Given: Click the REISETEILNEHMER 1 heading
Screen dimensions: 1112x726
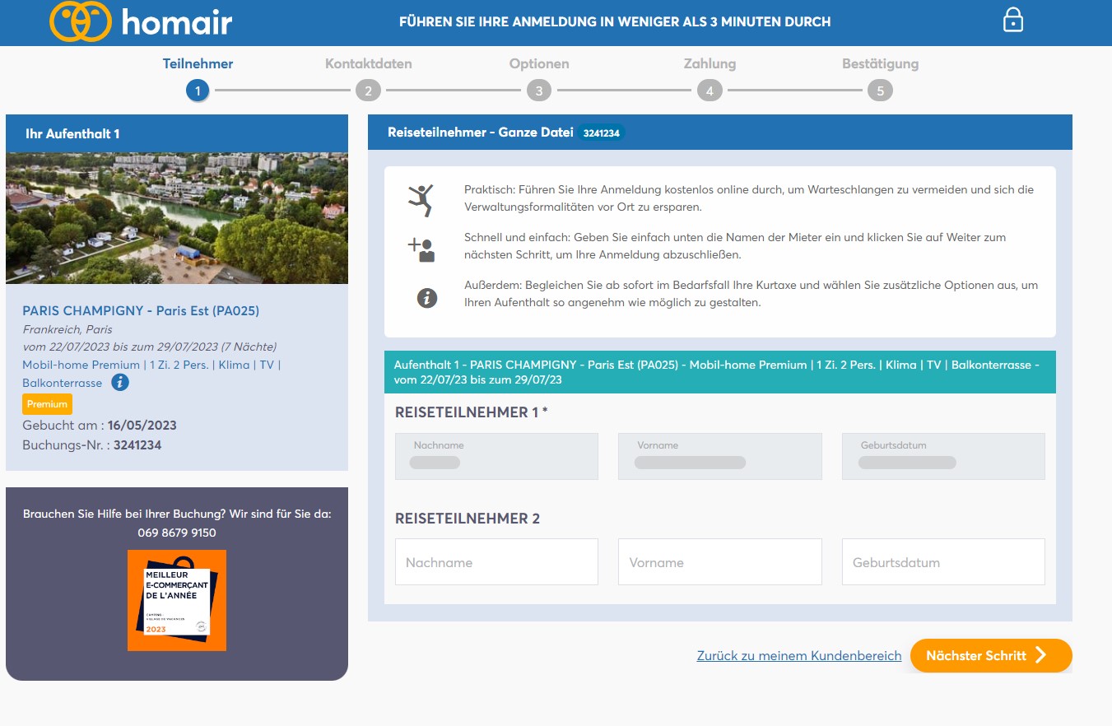Looking at the screenshot, I should 472,412.
